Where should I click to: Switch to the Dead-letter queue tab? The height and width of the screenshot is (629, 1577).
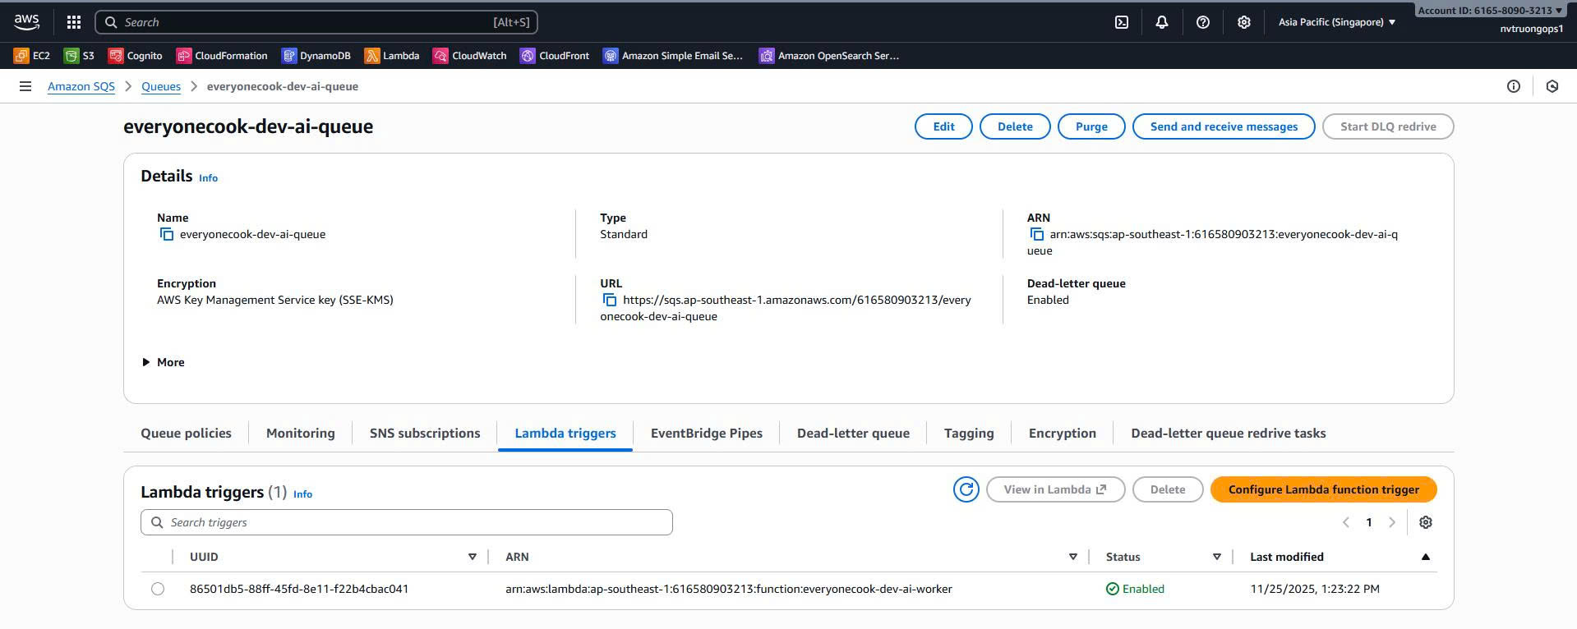(853, 433)
